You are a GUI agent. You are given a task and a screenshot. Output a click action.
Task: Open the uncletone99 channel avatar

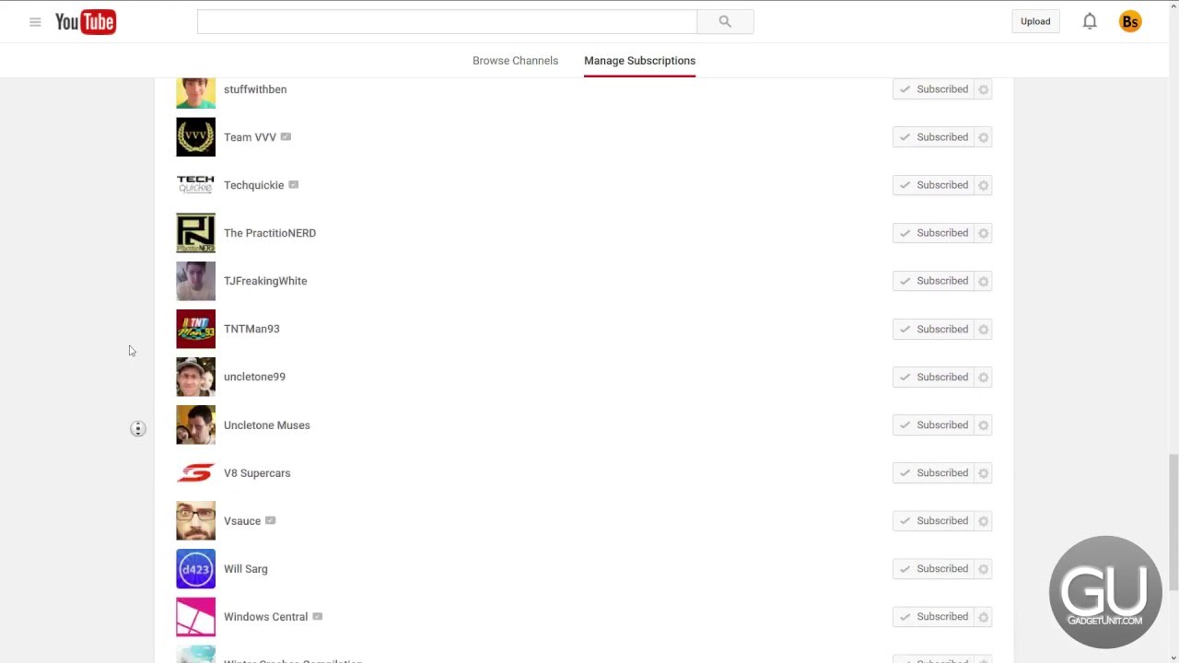point(195,377)
